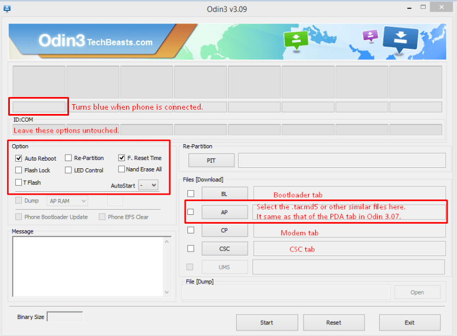Tick the checkbox beside the AP button

(191, 212)
